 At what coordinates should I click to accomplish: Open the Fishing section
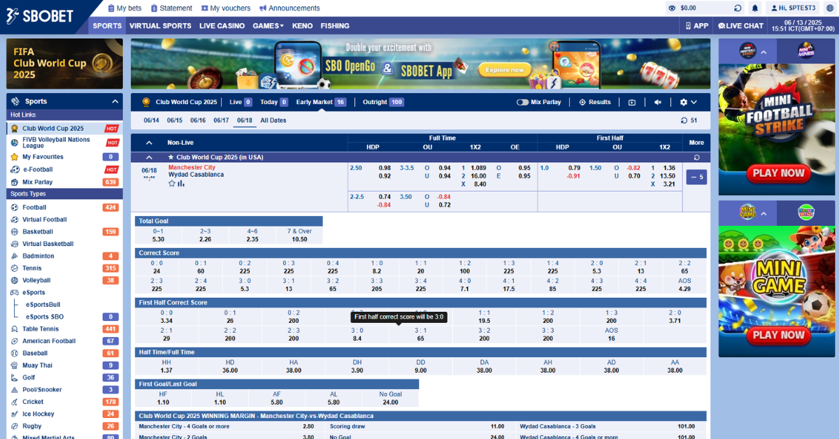pos(335,26)
